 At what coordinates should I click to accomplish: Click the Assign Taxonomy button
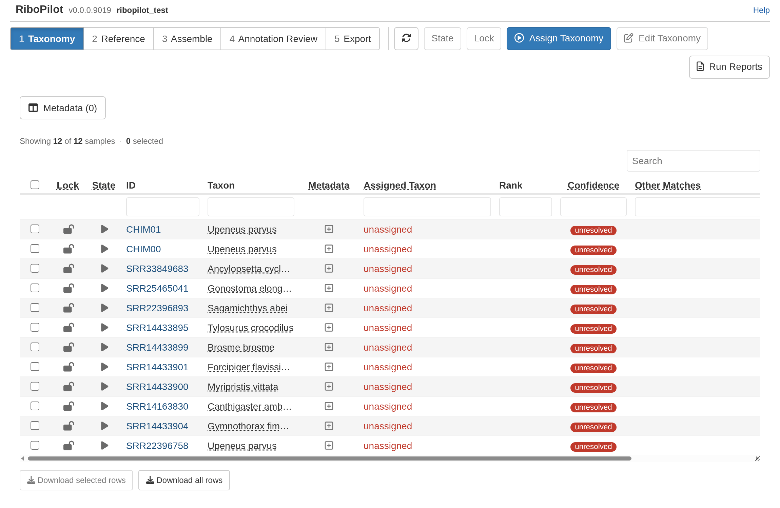click(559, 38)
